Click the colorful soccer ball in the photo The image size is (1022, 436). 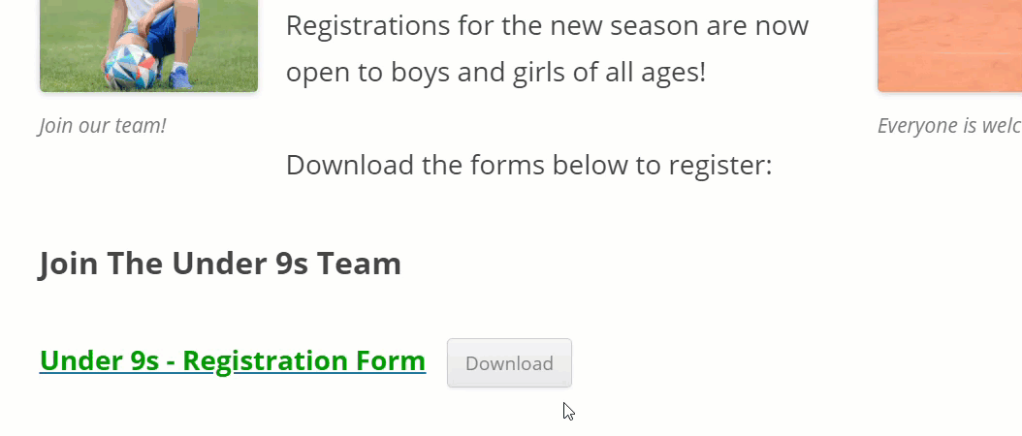131,67
